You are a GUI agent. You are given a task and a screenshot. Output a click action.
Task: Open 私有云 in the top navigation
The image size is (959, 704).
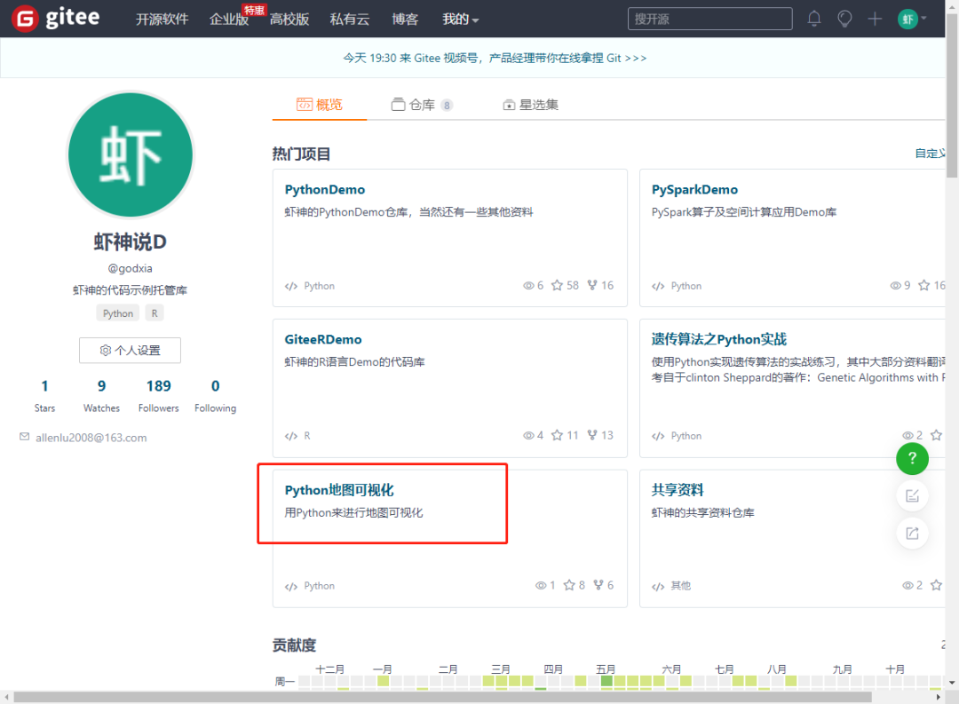point(350,20)
